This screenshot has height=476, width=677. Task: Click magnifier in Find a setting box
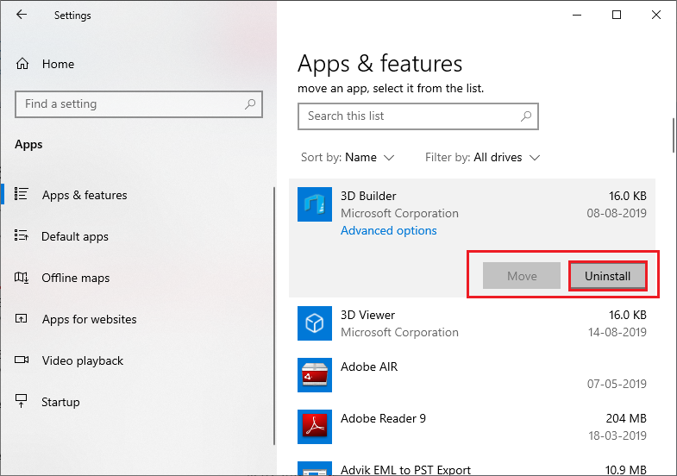(x=250, y=104)
